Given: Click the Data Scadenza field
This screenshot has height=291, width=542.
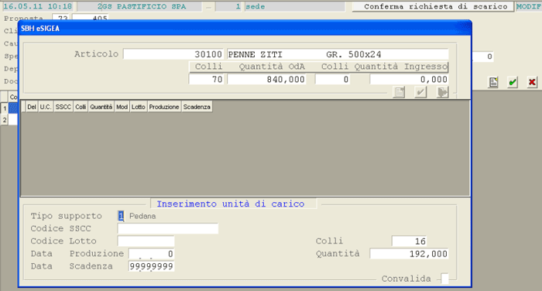Looking at the screenshot, I should (x=152, y=266).
